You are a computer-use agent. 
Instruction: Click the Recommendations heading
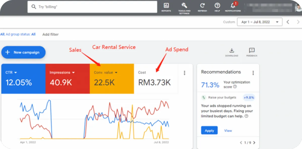point(221,72)
